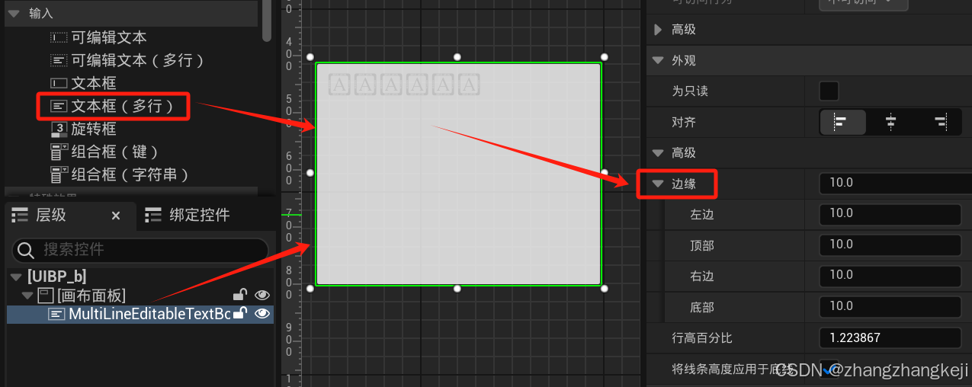
Task: Click the 底部 margin value field
Action: (x=890, y=307)
